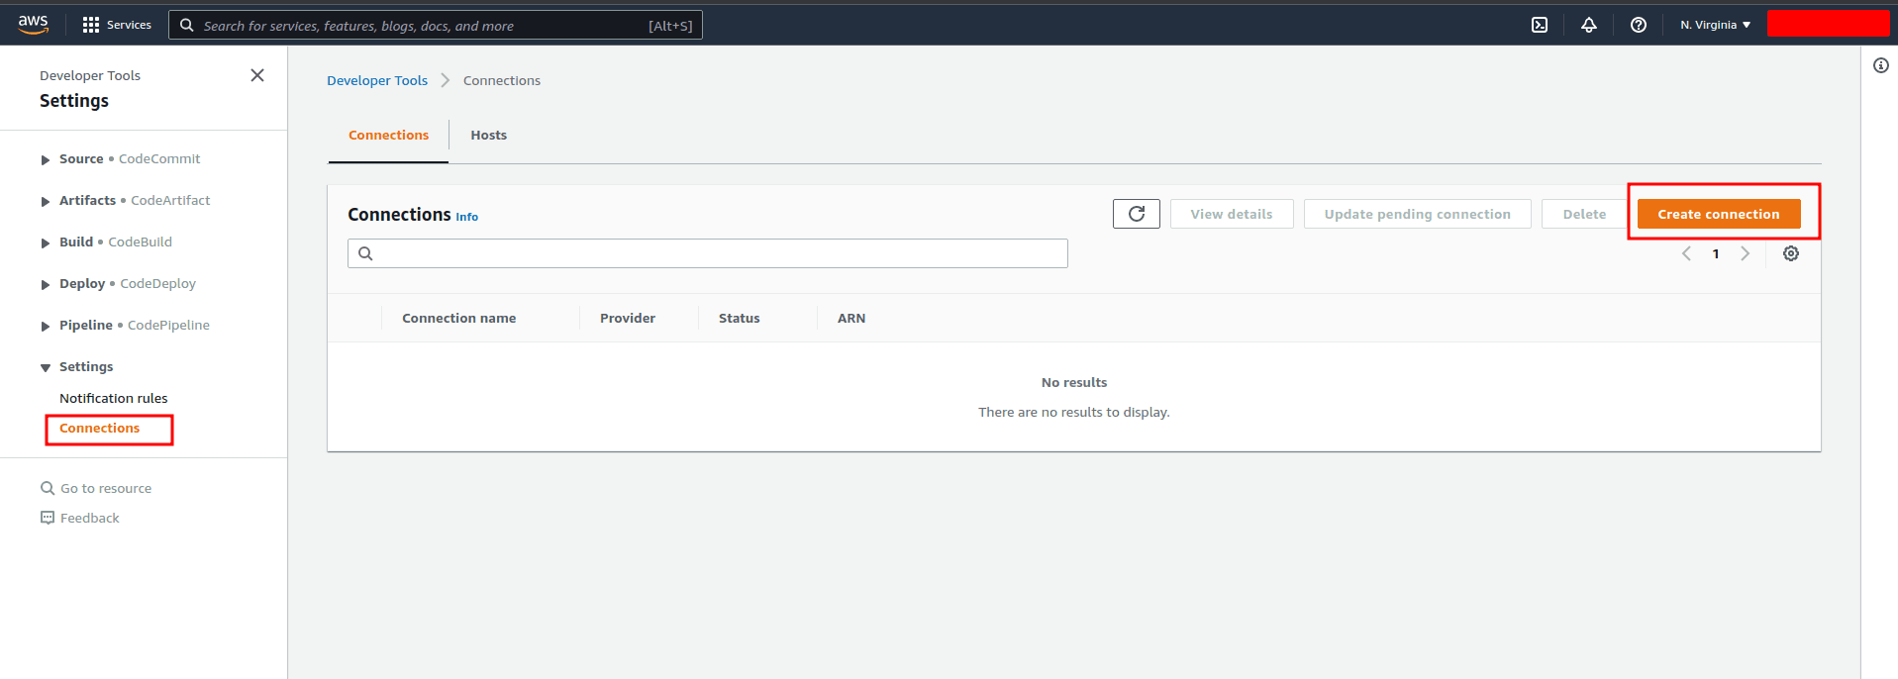Open the CloudShell terminal icon
This screenshot has width=1898, height=679.
tap(1540, 25)
